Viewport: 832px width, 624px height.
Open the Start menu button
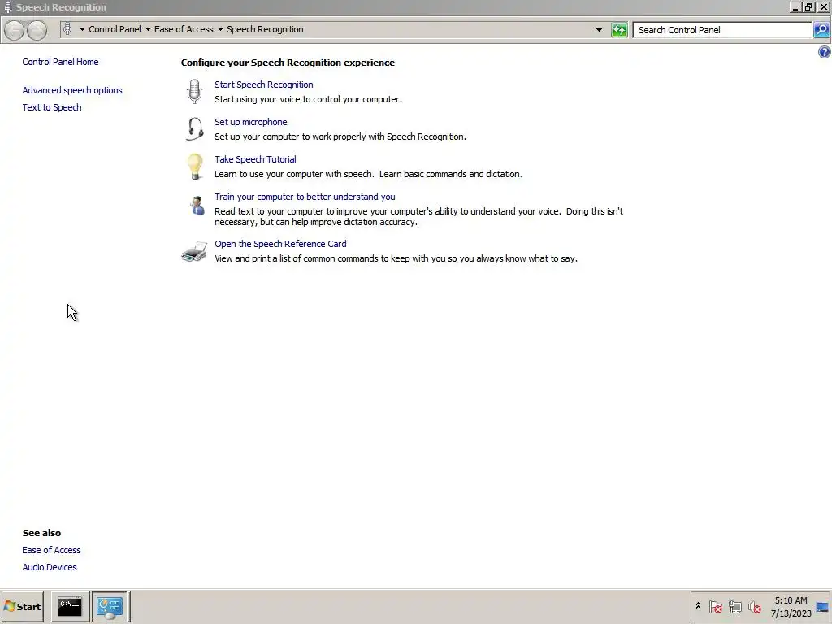tap(22, 606)
